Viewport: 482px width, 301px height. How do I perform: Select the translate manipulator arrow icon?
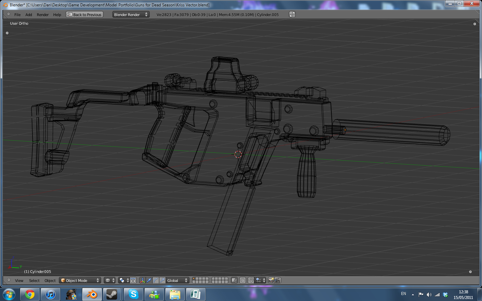[x=149, y=281]
